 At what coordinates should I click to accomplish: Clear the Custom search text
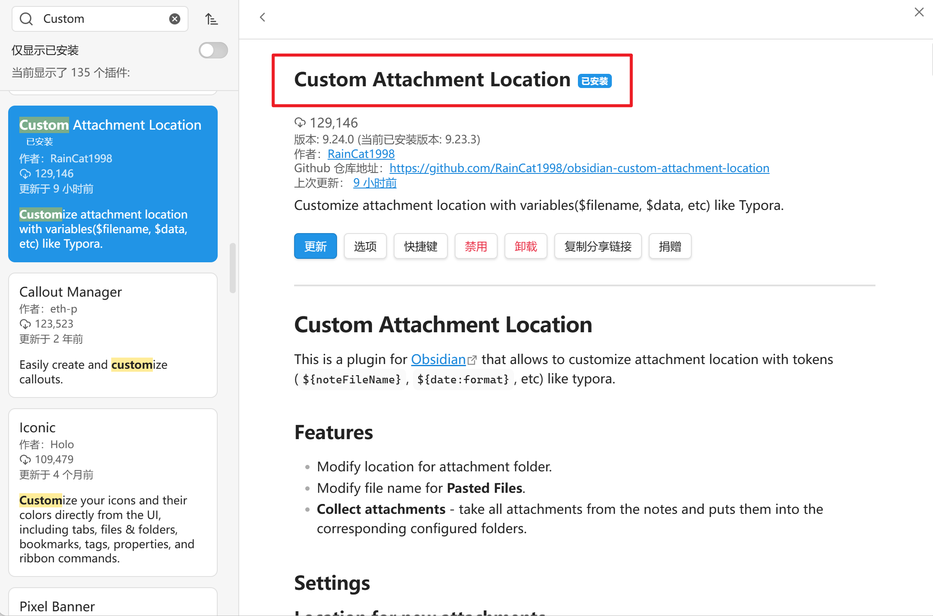point(174,19)
